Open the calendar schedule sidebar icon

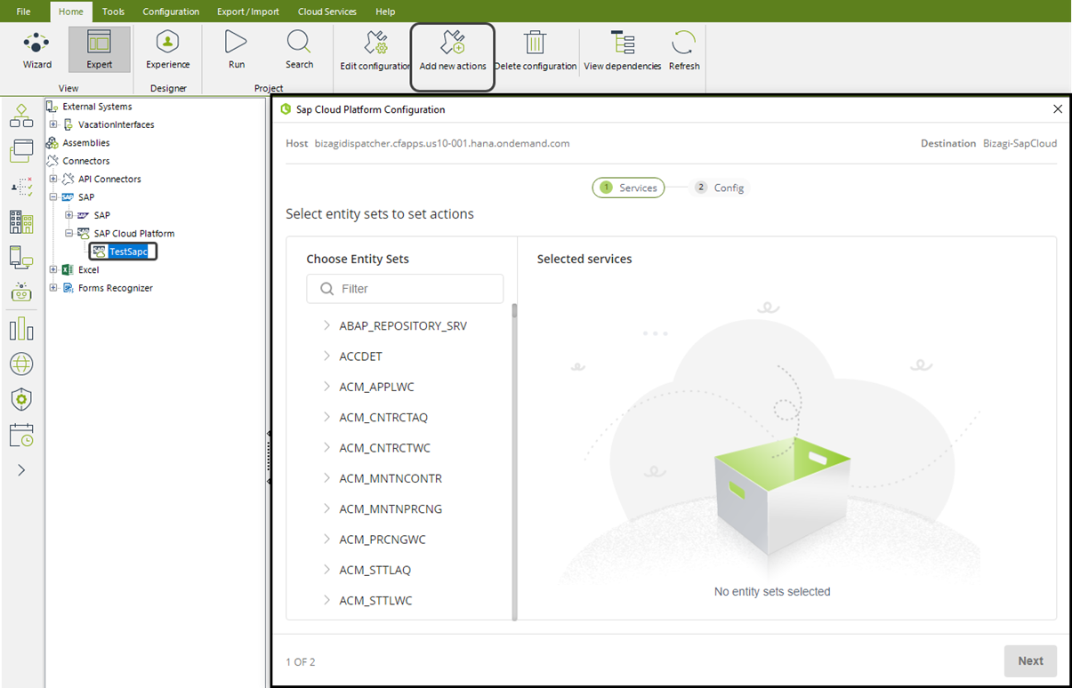[21, 435]
